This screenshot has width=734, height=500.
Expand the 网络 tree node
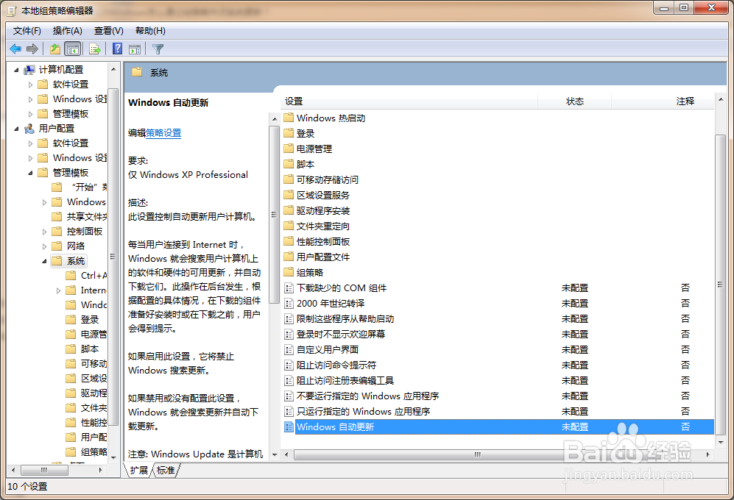[44, 246]
